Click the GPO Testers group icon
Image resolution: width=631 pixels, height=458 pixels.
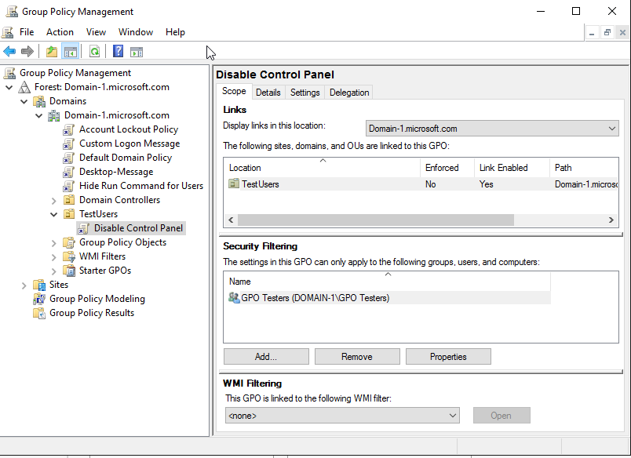coord(234,297)
